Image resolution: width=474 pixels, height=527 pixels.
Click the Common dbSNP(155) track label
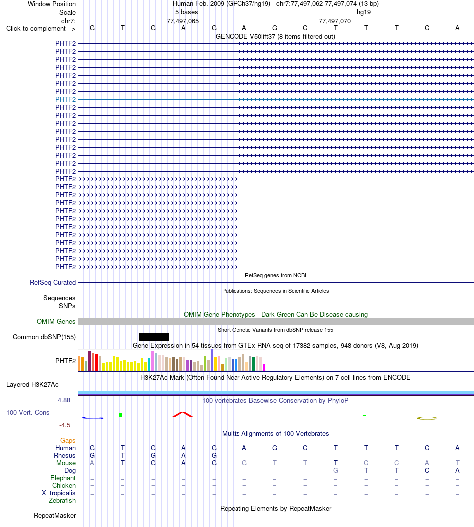(44, 337)
